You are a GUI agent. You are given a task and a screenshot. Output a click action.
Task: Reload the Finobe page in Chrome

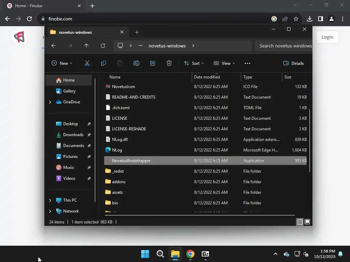pos(29,19)
